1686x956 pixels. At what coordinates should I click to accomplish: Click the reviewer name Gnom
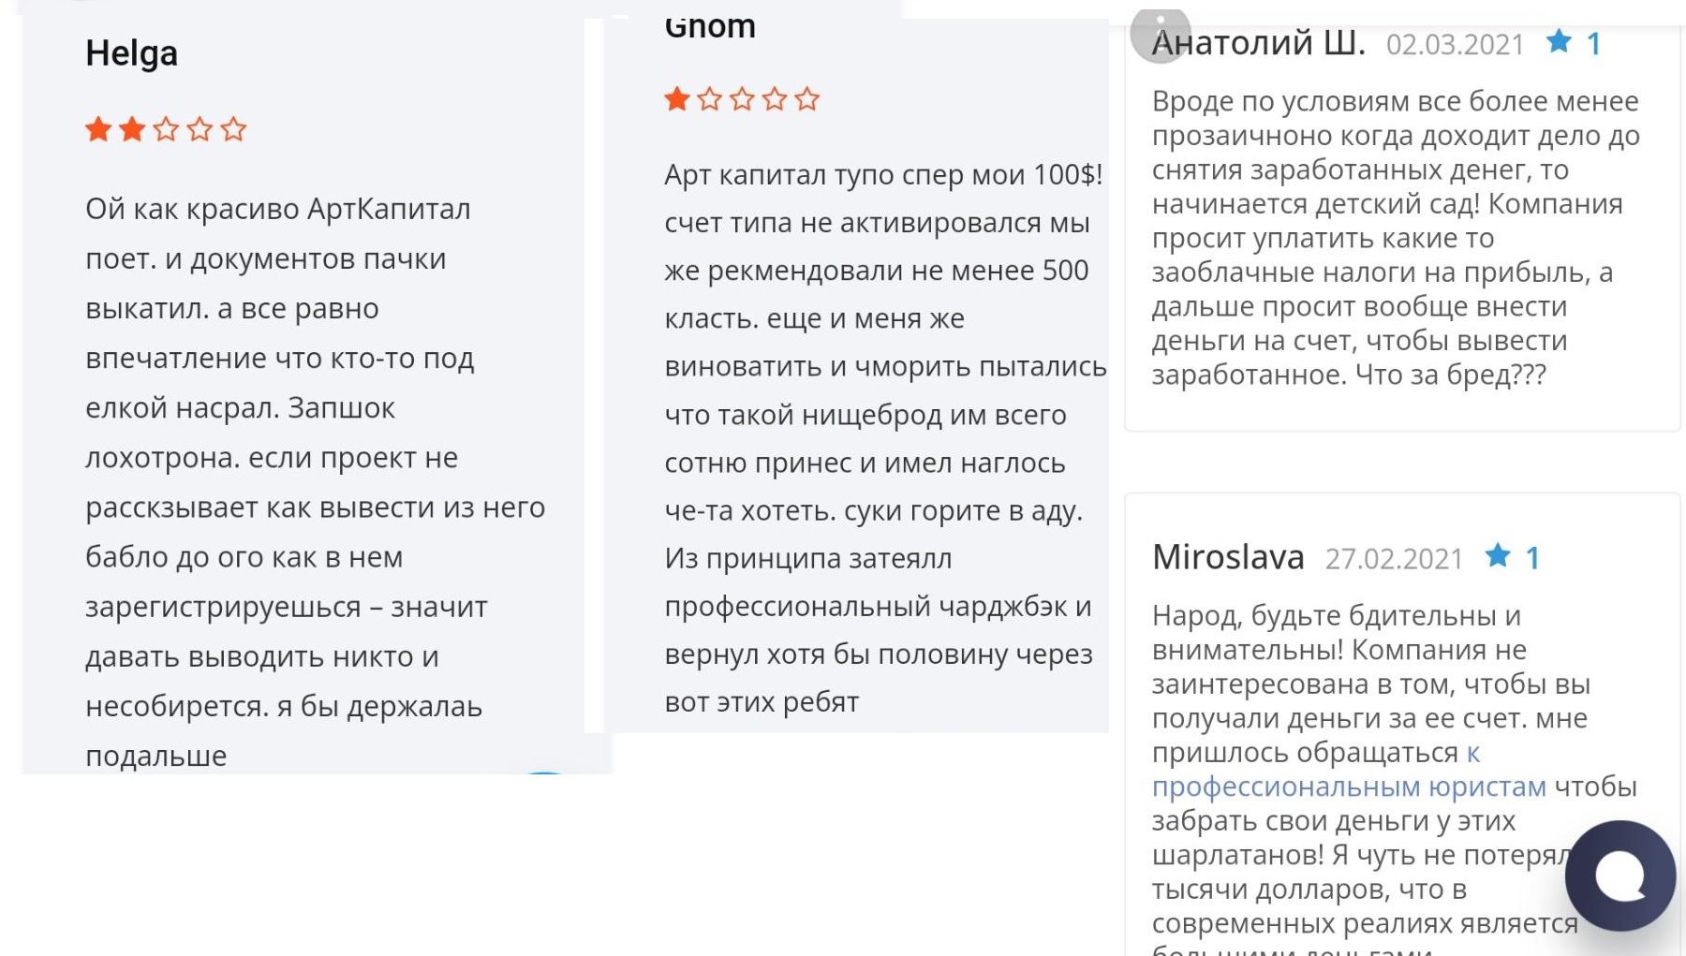click(x=709, y=25)
